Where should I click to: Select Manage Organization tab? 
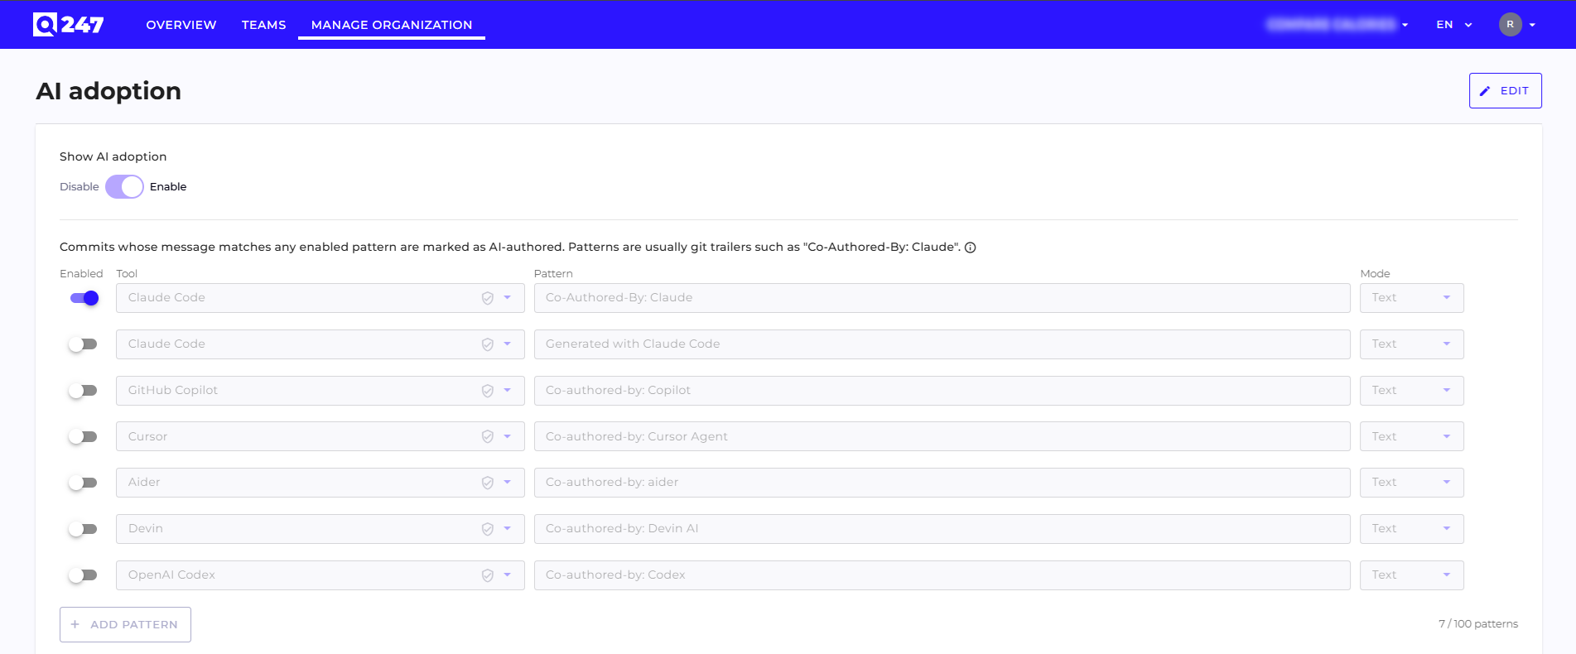pyautogui.click(x=392, y=25)
